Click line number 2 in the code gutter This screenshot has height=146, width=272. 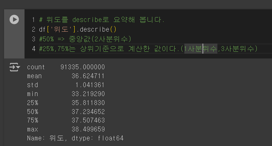(x=34, y=29)
